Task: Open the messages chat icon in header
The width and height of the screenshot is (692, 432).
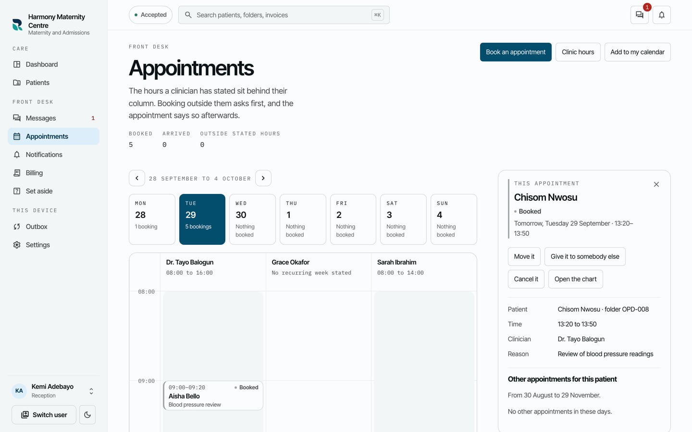Action: point(639,15)
